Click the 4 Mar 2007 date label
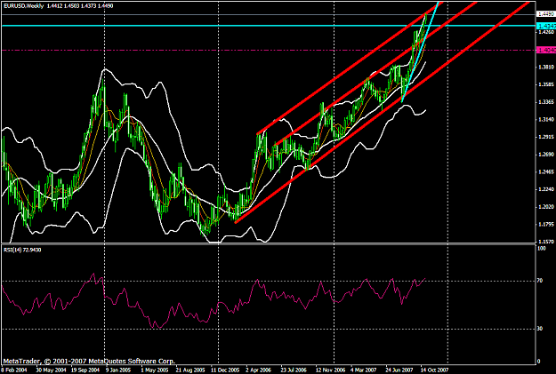Screen dimensions: 556x374 tap(364, 370)
